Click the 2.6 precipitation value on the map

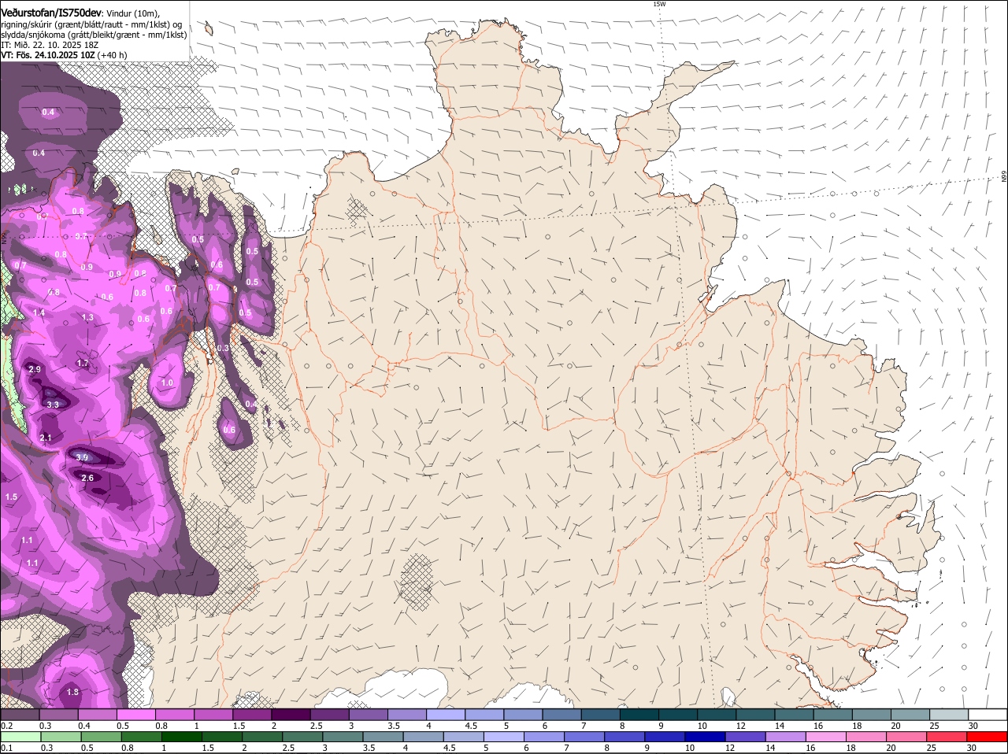tap(87, 478)
